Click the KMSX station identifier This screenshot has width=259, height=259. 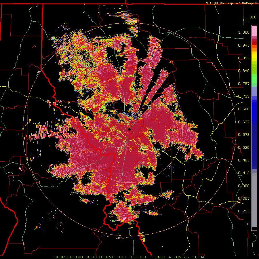(x=161, y=257)
